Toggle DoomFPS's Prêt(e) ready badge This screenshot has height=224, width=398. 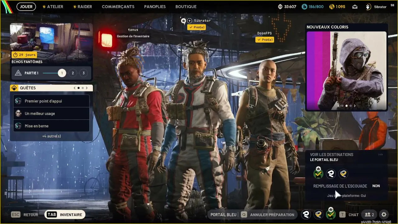265,40
